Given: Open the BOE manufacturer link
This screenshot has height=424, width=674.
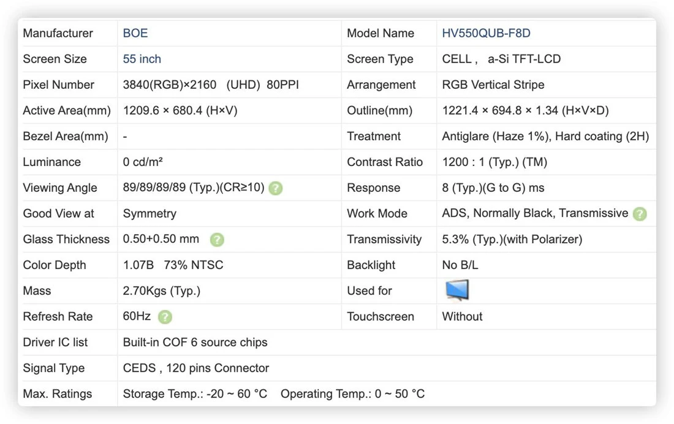Looking at the screenshot, I should pyautogui.click(x=135, y=33).
